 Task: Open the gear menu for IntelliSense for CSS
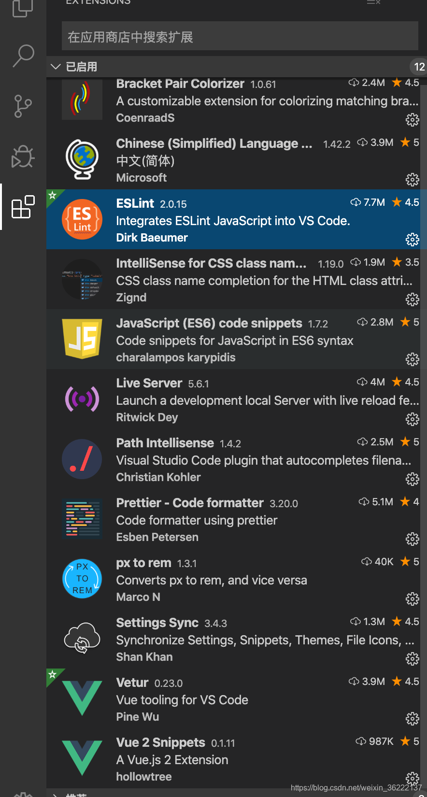tap(412, 299)
